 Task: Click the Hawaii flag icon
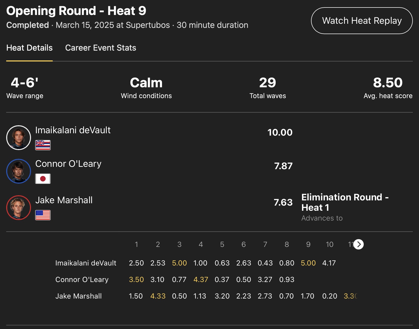pos(43,145)
